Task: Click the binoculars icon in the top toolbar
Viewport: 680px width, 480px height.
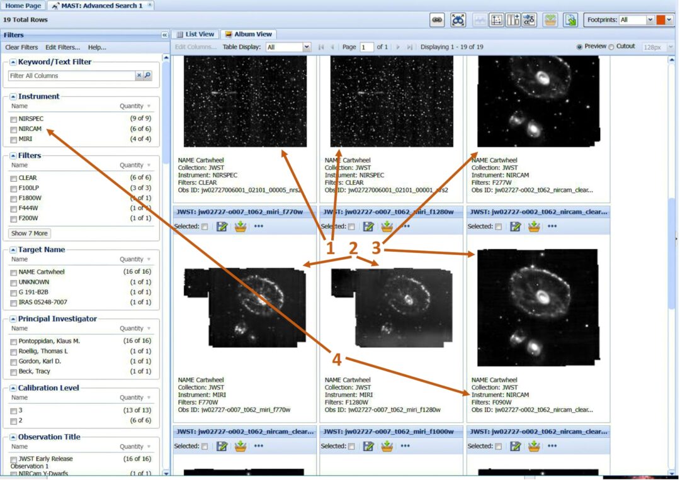Action: tap(458, 20)
